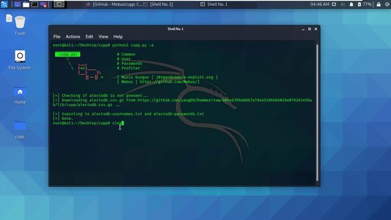Image resolution: width=391 pixels, height=220 pixels.
Task: Select the document file icon on desktop
Action: pos(9,18)
